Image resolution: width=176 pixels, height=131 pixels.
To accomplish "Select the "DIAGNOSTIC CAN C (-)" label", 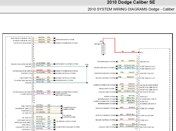I will pyautogui.click(x=24, y=127).
